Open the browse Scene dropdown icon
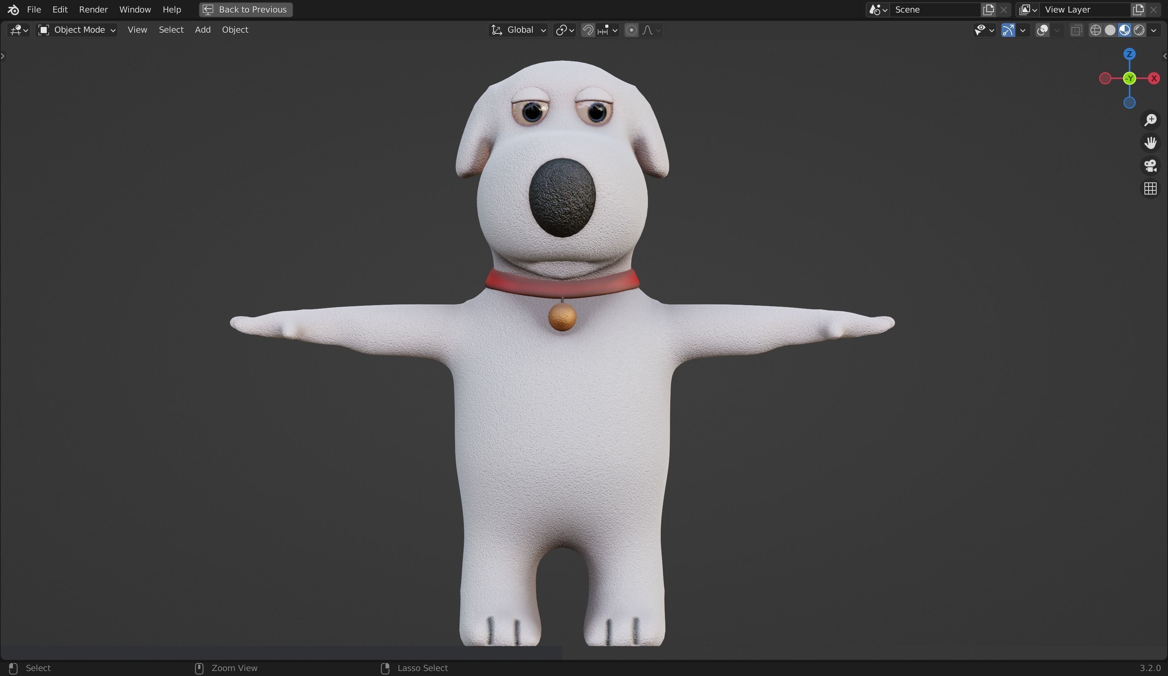Viewport: 1168px width, 676px height. (x=878, y=10)
